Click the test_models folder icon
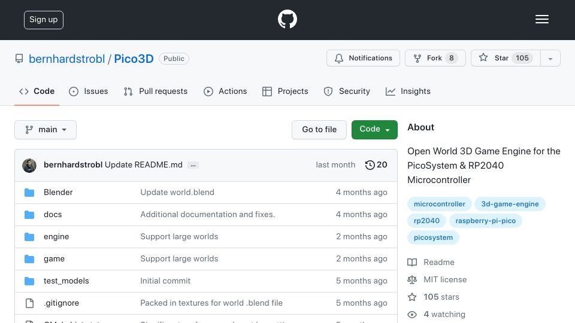 click(29, 281)
